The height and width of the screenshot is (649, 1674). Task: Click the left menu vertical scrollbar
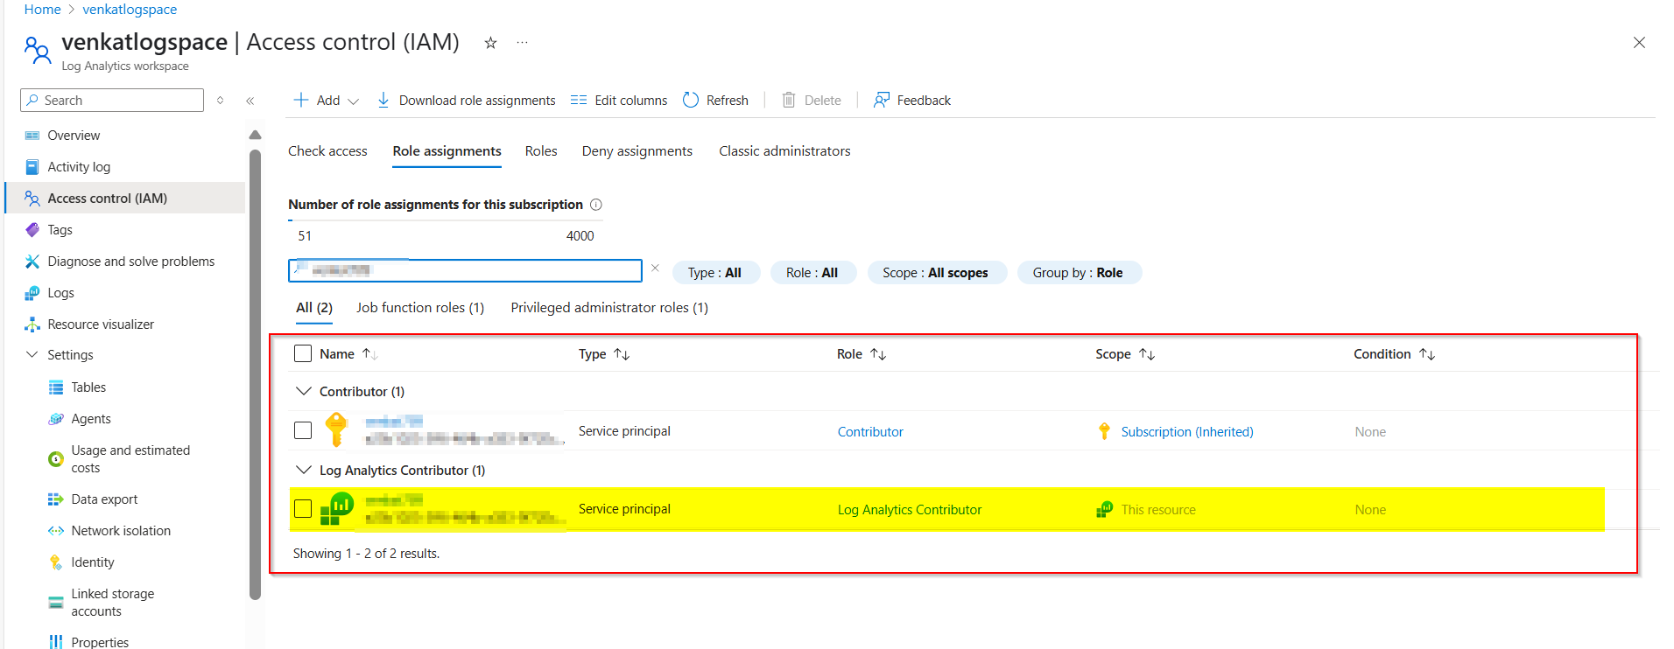255,374
